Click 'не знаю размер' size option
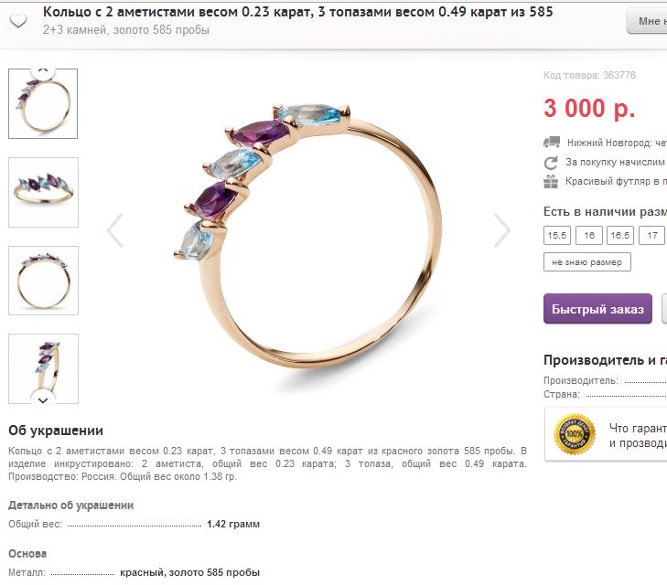667x585 pixels. (587, 262)
